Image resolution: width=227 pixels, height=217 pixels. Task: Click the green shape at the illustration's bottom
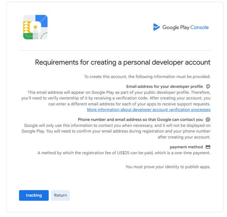28,36
